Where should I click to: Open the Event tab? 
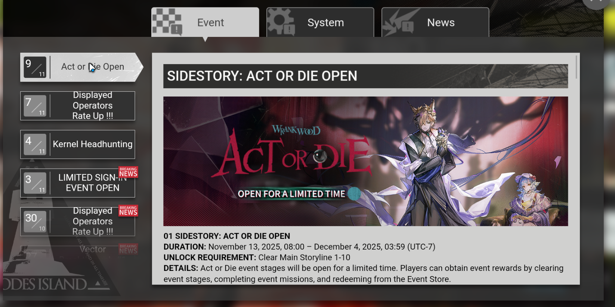[x=205, y=22]
